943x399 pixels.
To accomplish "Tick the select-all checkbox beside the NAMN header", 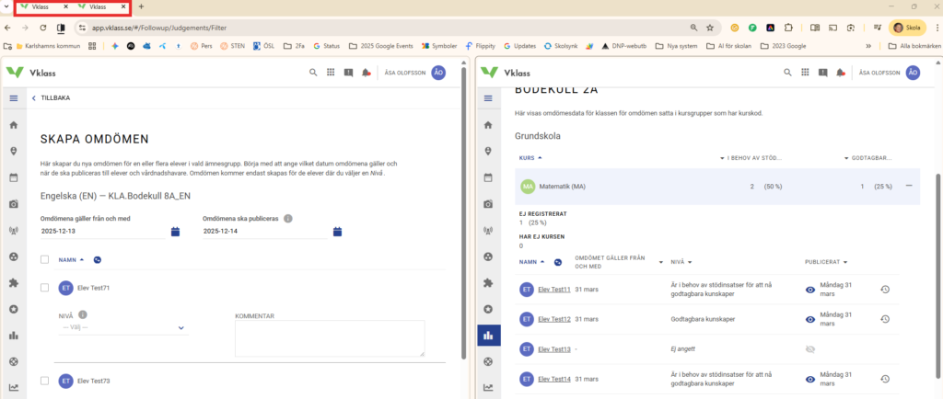I will pyautogui.click(x=45, y=260).
